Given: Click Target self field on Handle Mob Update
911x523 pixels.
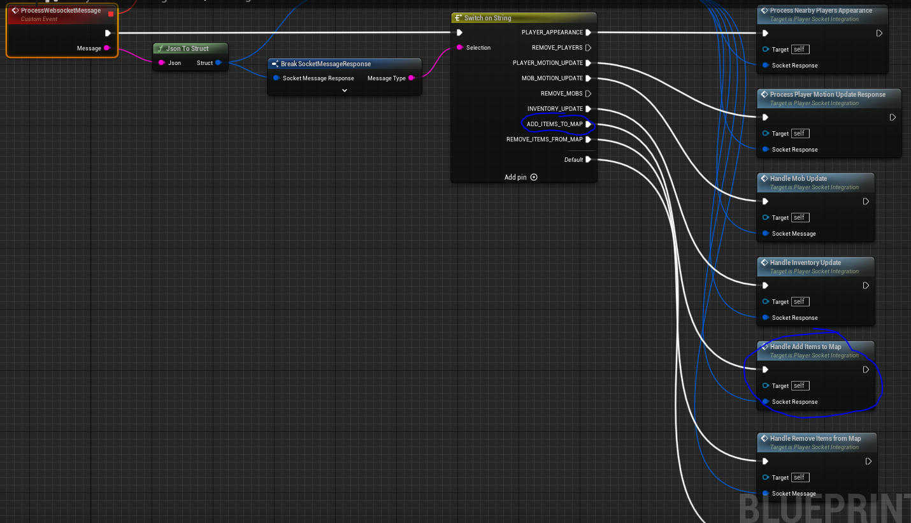Looking at the screenshot, I should tap(800, 217).
